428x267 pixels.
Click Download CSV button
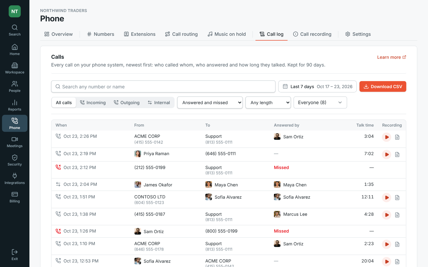click(x=383, y=87)
